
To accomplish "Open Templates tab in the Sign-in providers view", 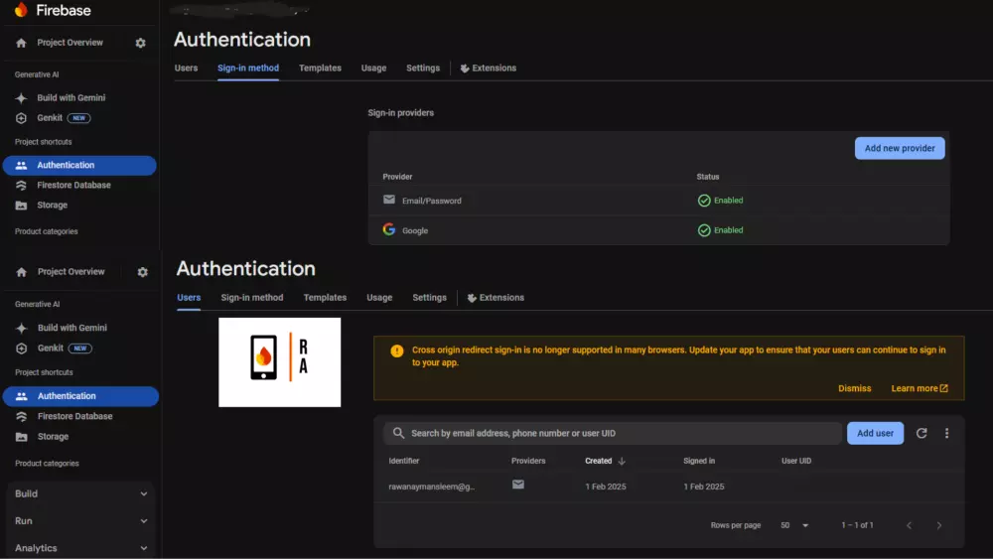I will 320,68.
